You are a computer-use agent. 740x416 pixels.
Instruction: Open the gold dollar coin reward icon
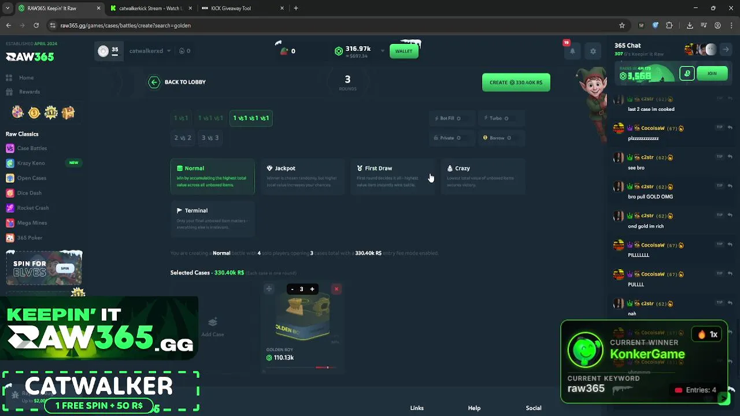(x=34, y=113)
